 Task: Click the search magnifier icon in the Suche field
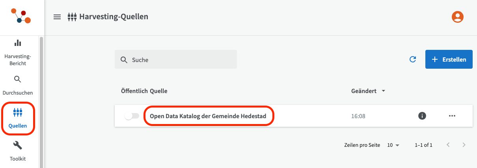(x=124, y=60)
